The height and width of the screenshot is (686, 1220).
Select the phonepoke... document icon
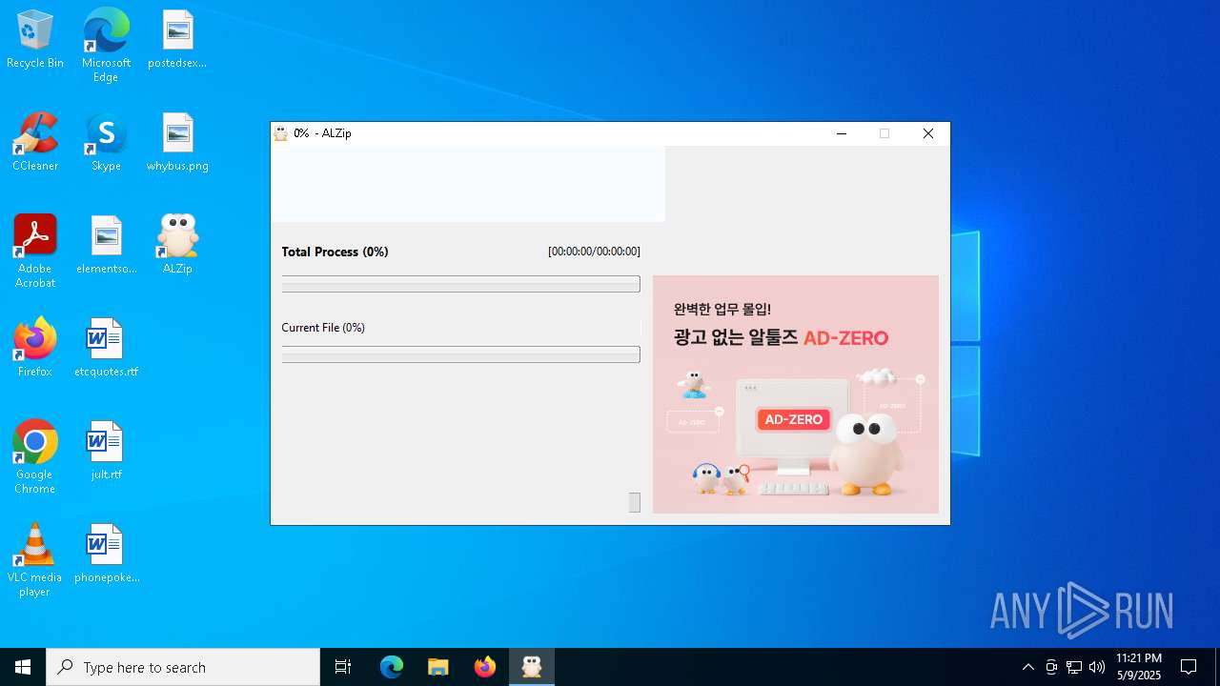106,555
